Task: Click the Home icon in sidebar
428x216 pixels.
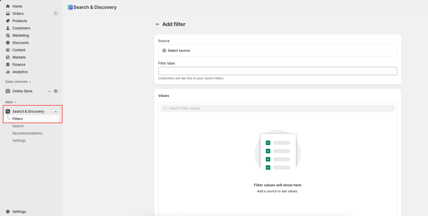Action: pyautogui.click(x=8, y=6)
